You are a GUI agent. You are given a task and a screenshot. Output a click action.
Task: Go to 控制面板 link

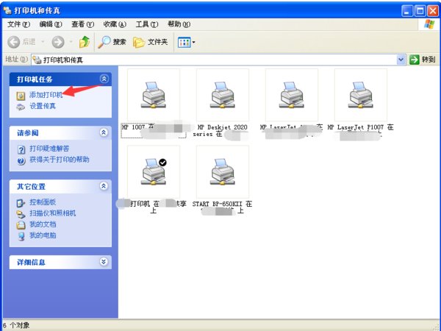pos(43,202)
